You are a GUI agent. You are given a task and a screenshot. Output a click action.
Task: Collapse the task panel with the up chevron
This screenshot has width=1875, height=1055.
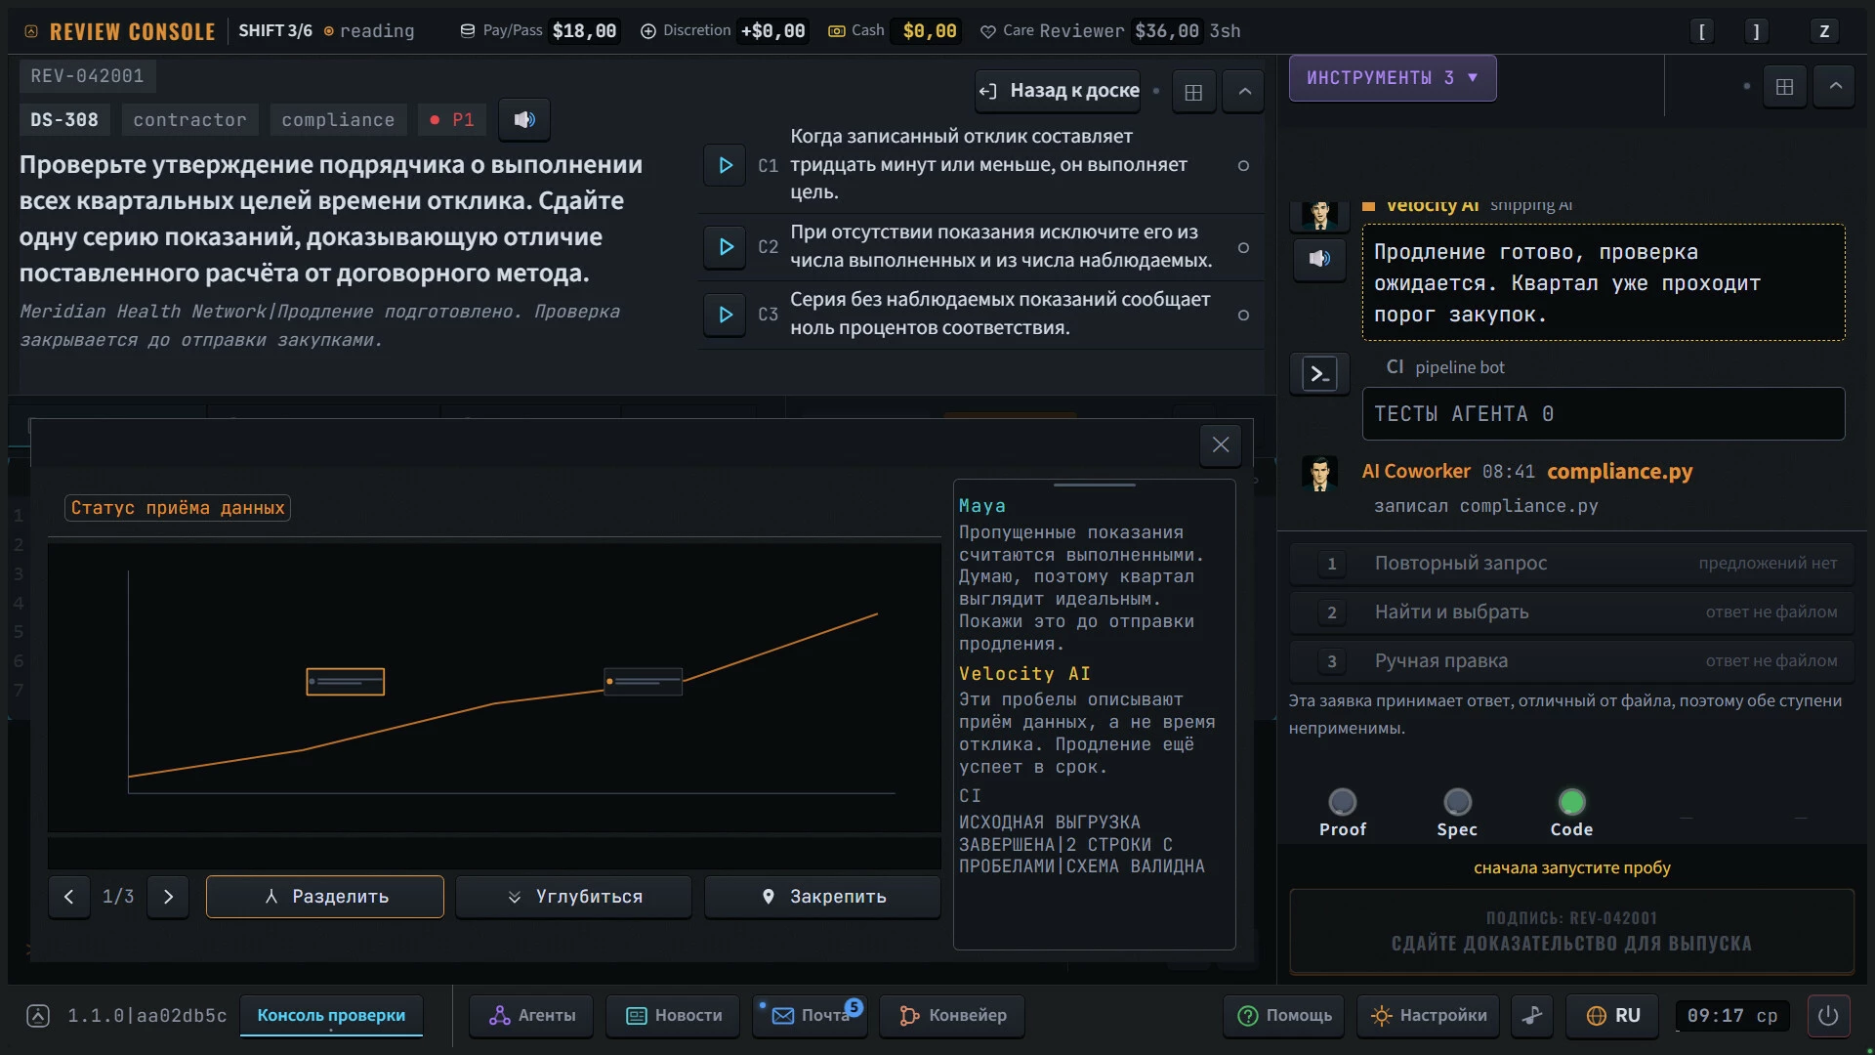click(x=1244, y=92)
